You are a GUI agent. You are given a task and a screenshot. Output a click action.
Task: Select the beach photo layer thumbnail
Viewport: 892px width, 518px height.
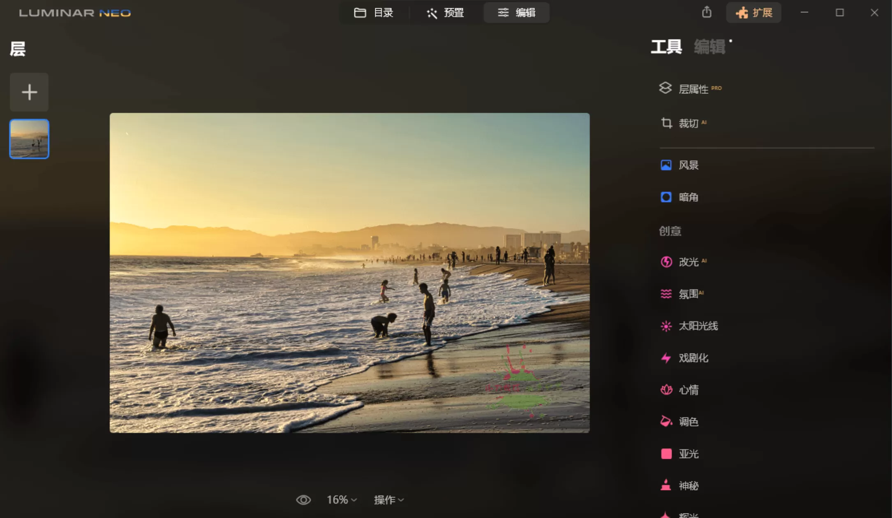[29, 139]
